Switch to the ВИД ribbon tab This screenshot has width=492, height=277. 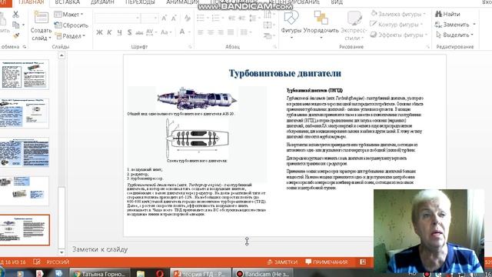point(337,2)
